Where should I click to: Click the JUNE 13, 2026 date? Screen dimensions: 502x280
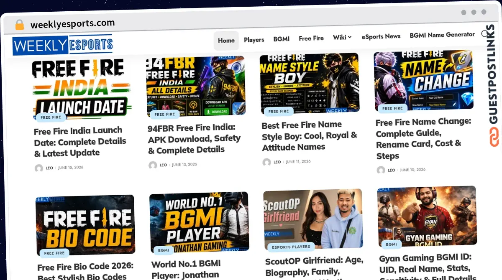(184, 165)
